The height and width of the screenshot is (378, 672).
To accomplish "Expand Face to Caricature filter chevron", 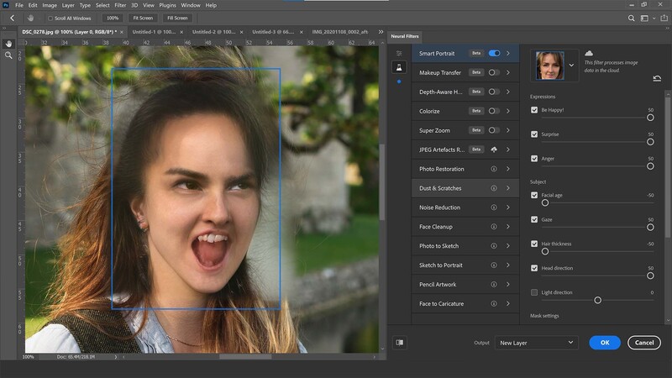I will coord(508,304).
